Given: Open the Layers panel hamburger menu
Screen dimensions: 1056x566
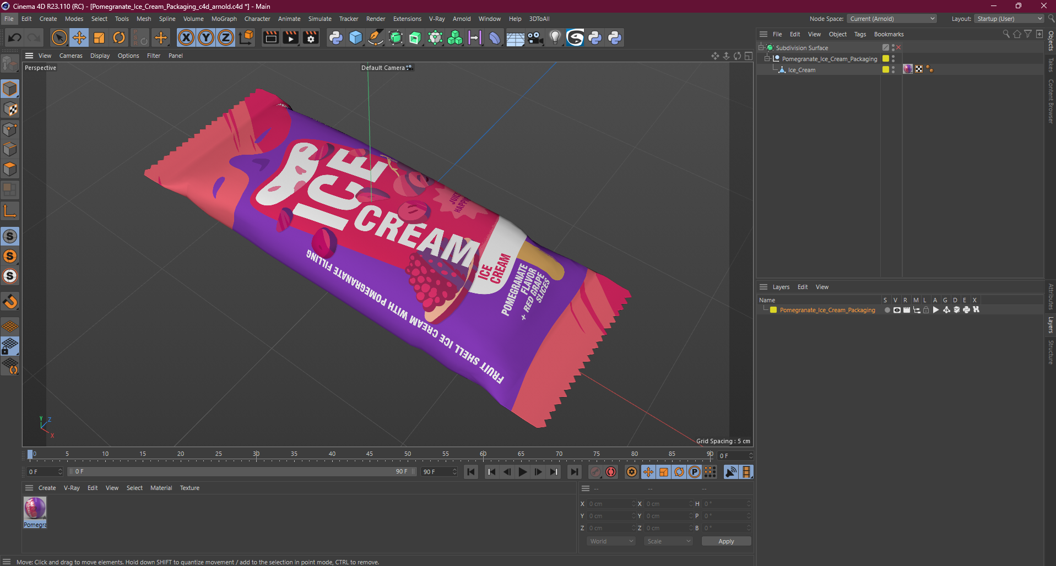Looking at the screenshot, I should coord(763,287).
